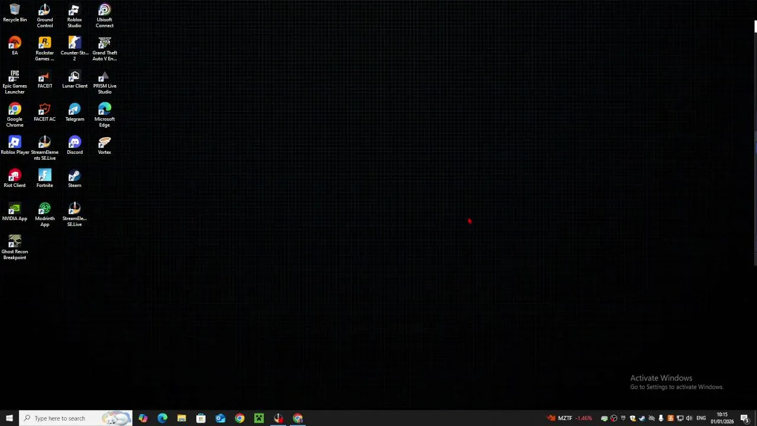Click the microphone tray icon
Image resolution: width=757 pixels, height=426 pixels.
661,418
